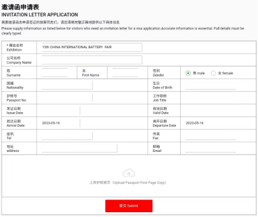Click into the address input field
The height and width of the screenshot is (217, 258).
(x=79, y=148)
